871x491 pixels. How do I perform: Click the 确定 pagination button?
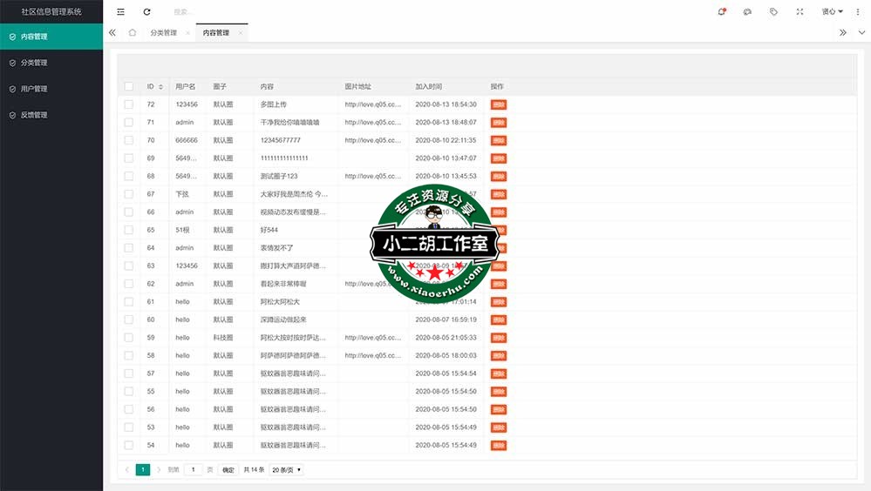point(228,469)
